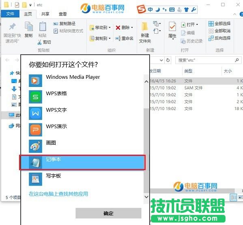Click the Sogou IME skin shirt icon

187,10
